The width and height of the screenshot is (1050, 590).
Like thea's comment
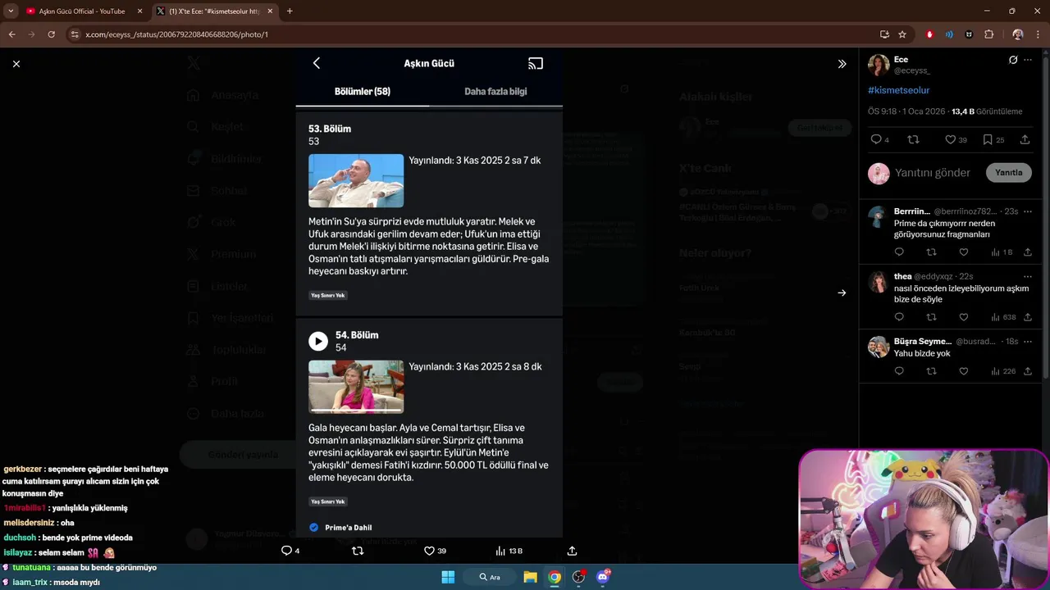tap(964, 317)
